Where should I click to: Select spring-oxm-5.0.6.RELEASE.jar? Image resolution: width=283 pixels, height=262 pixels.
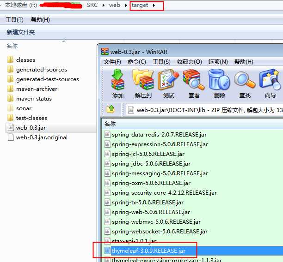pos(151,183)
